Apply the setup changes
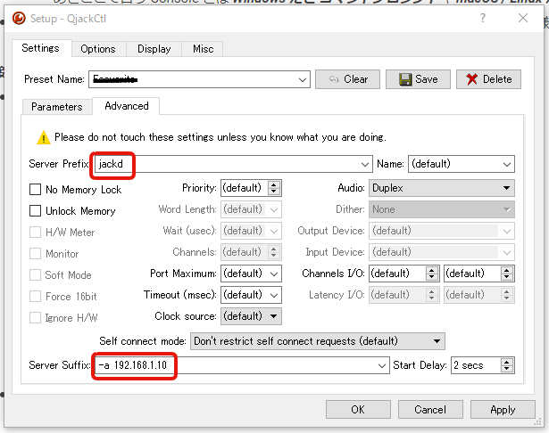 [x=503, y=409]
